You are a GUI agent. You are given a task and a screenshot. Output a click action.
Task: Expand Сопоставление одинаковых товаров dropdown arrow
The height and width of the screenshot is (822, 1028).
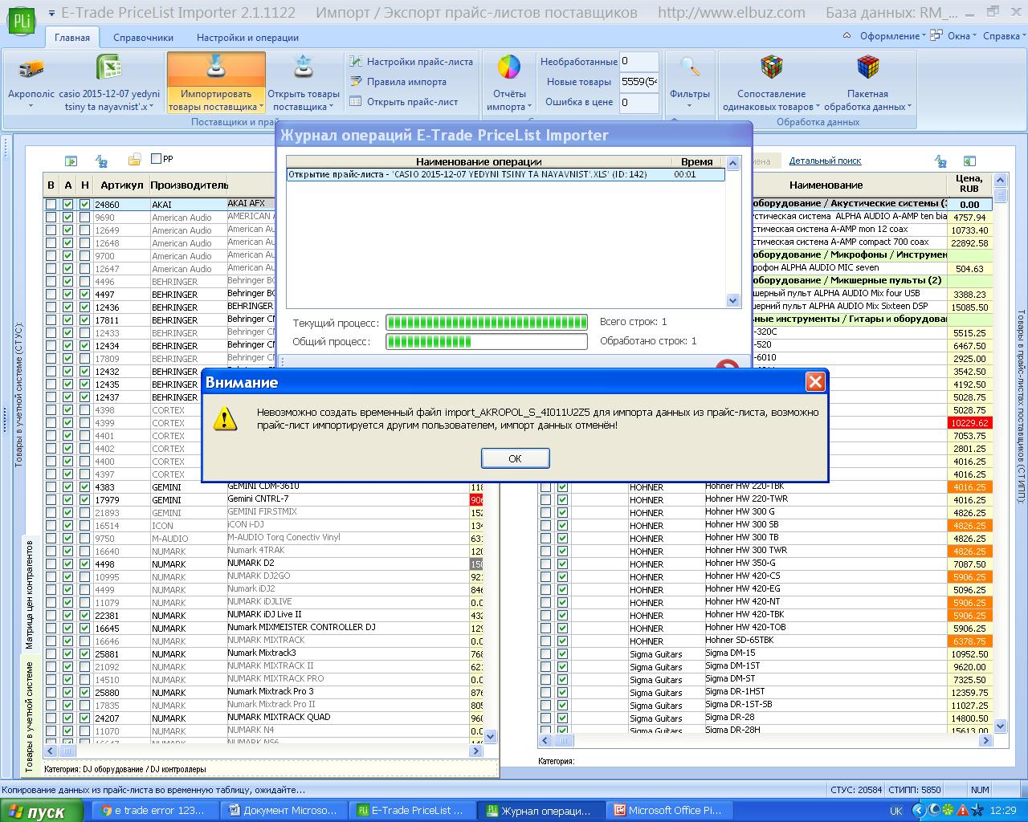click(x=818, y=107)
